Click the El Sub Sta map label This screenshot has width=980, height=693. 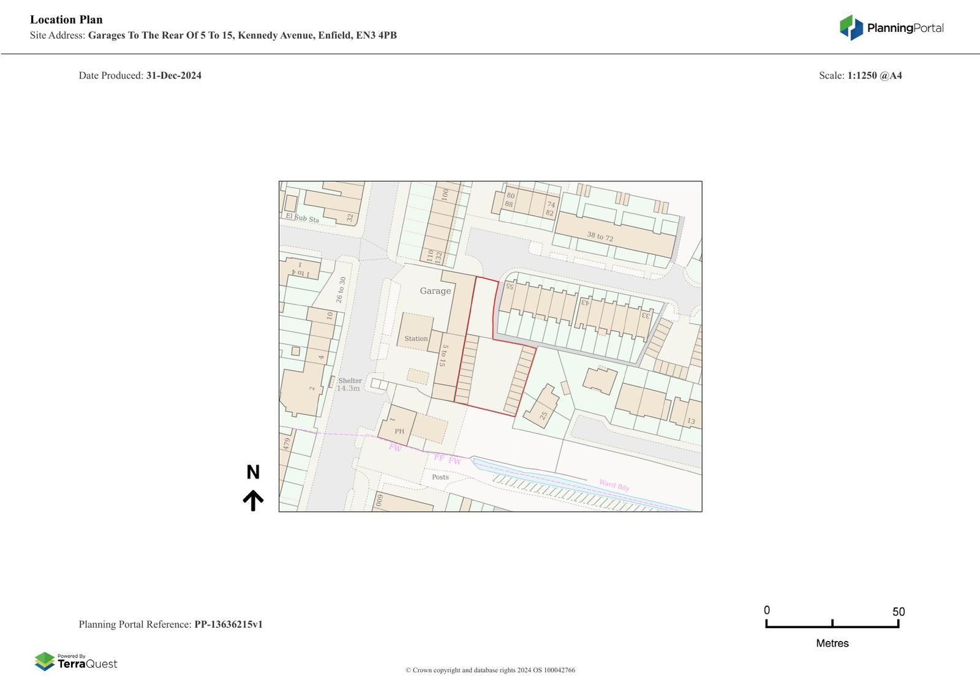[x=302, y=217]
